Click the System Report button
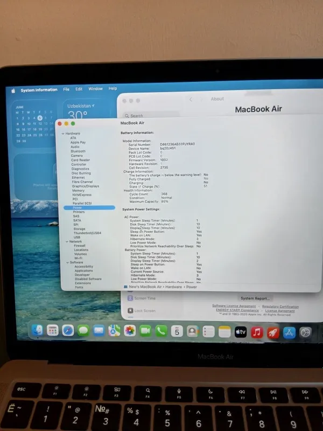 pyautogui.click(x=255, y=298)
